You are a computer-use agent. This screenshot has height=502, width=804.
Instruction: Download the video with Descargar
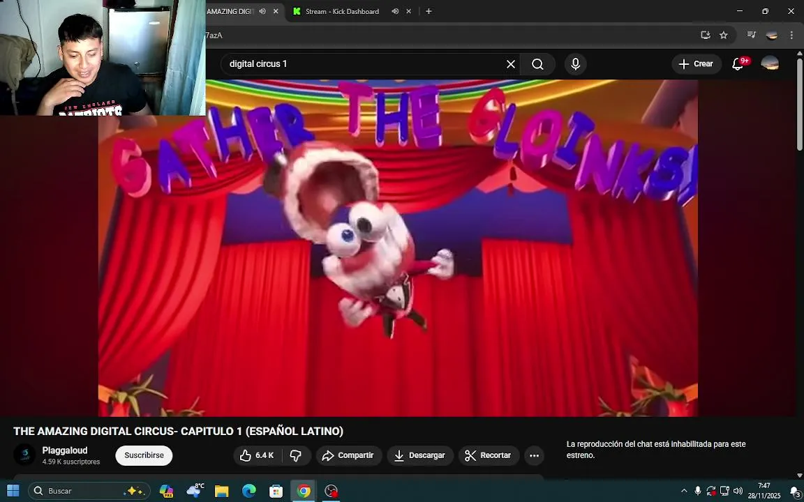[420, 455]
